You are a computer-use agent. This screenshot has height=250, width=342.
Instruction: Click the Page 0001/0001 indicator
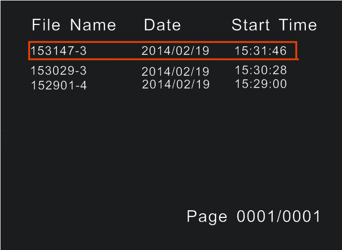point(253,217)
